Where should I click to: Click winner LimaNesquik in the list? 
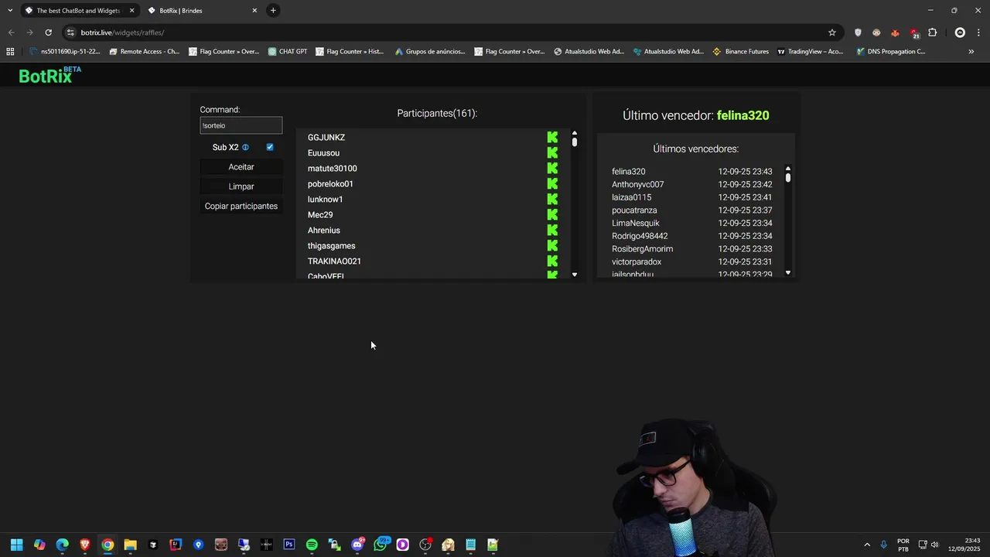click(636, 224)
